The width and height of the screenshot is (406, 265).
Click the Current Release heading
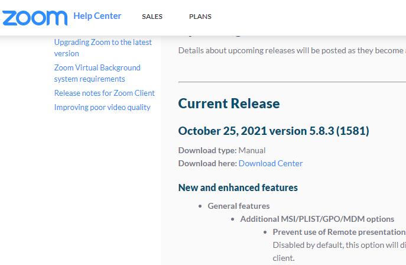[x=229, y=104]
